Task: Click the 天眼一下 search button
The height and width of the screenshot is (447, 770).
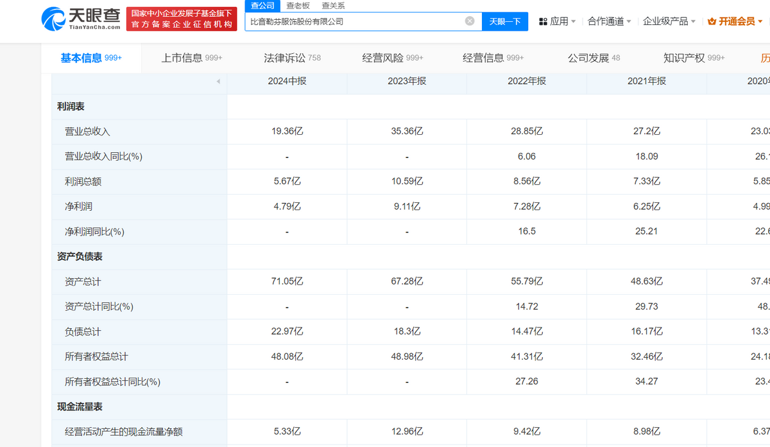Action: click(x=504, y=21)
